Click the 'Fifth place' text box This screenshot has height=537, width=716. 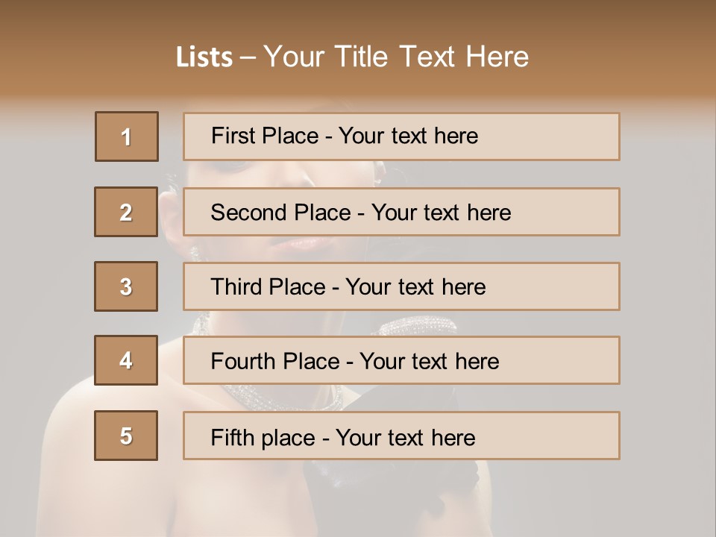[x=401, y=436]
